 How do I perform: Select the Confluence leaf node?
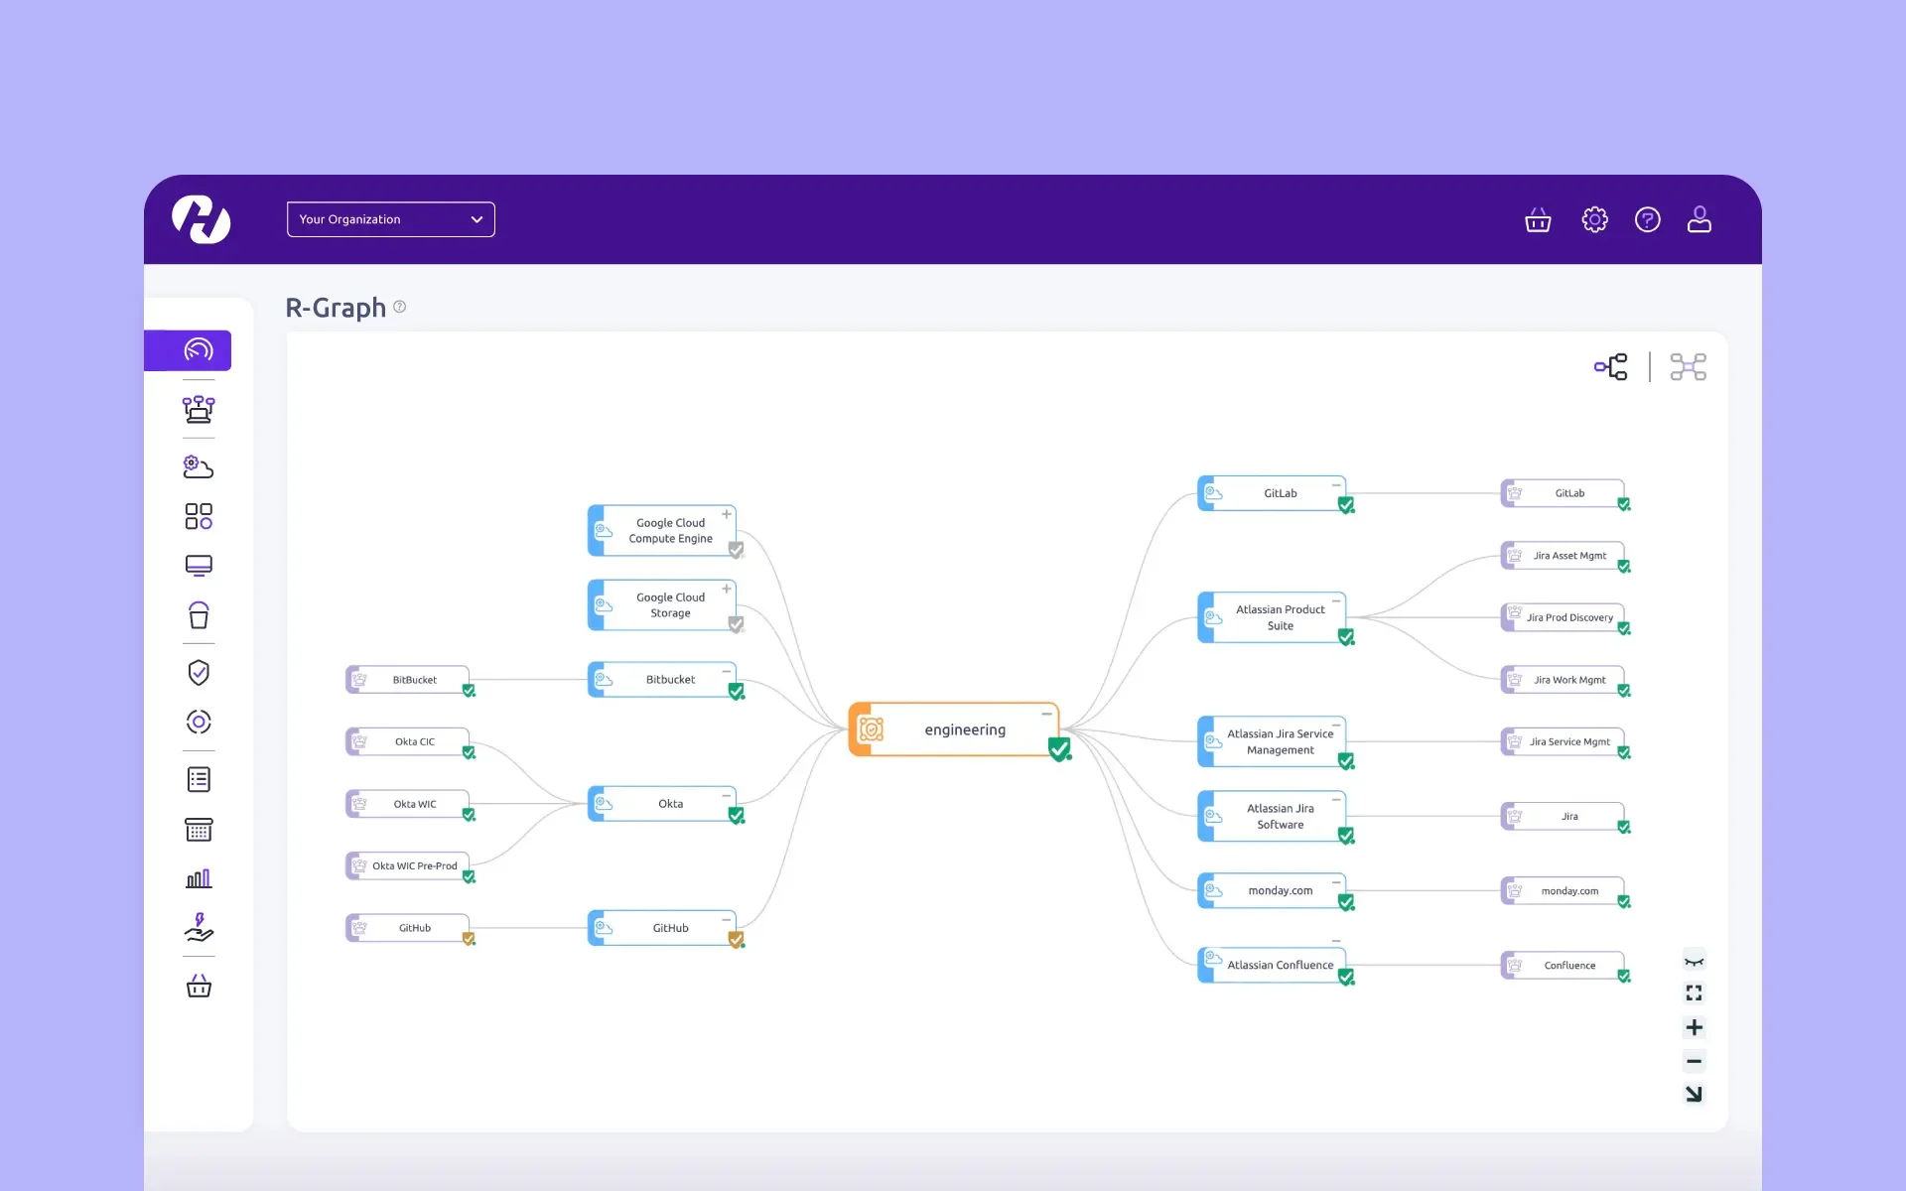pos(1563,965)
